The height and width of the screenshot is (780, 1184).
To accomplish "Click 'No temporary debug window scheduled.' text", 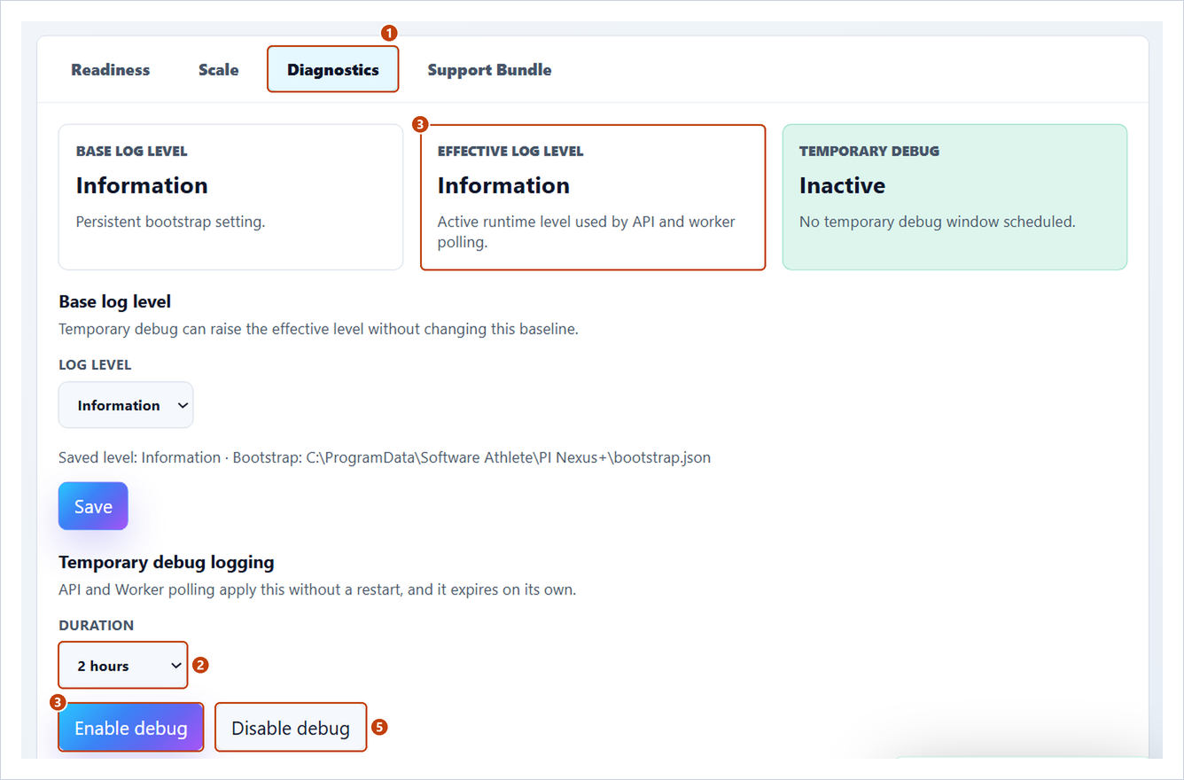I will tap(938, 222).
